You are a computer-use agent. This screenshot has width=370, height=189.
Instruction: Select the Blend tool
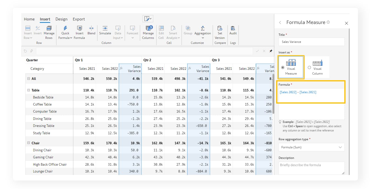click(x=91, y=30)
